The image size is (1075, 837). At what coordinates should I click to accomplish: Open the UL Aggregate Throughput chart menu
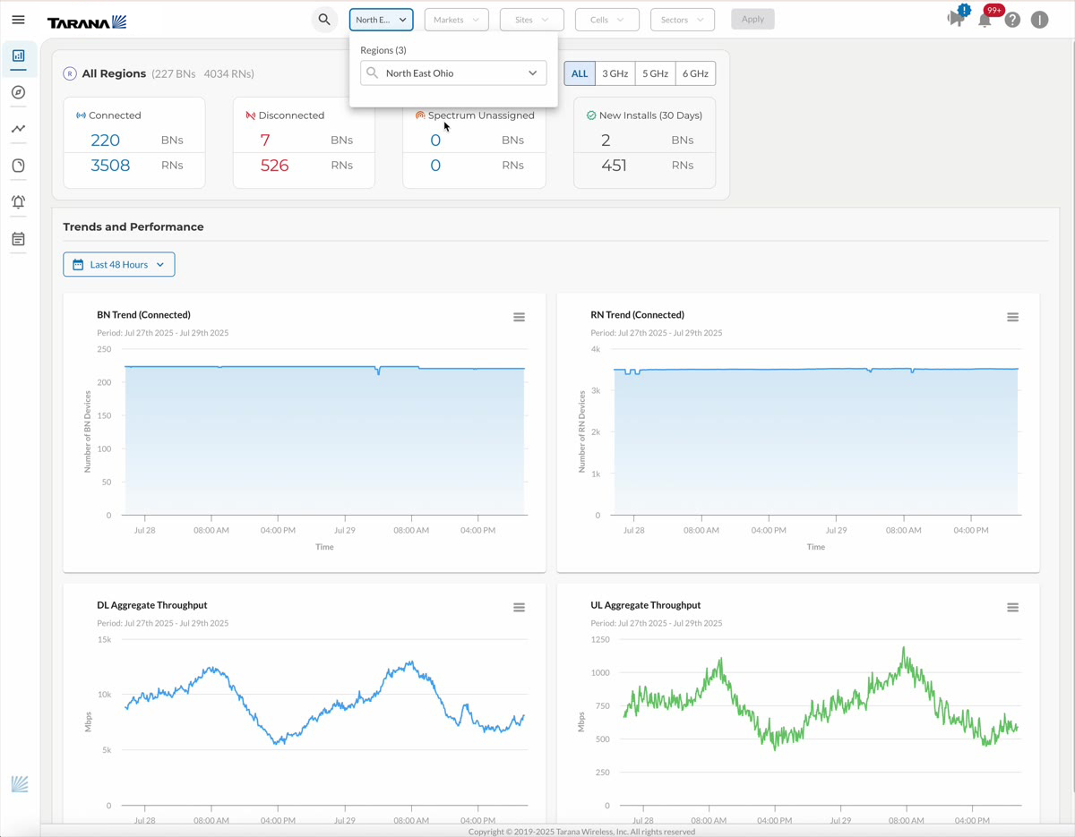(1012, 607)
